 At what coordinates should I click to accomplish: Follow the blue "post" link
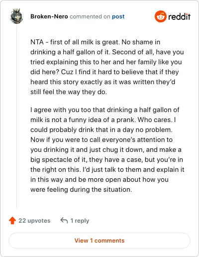(118, 16)
